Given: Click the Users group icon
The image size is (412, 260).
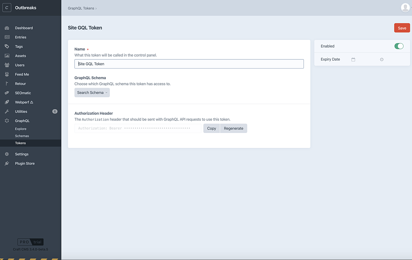Looking at the screenshot, I should coord(7,65).
